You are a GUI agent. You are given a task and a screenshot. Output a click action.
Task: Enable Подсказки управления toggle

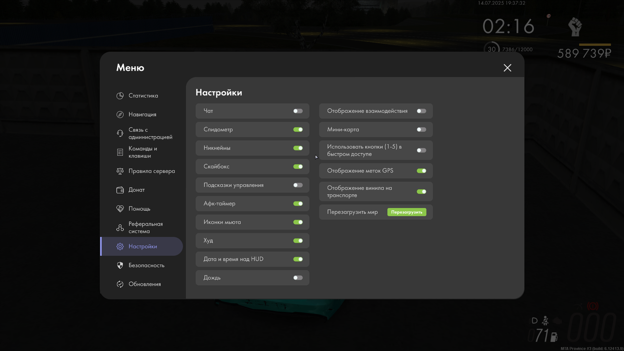point(298,185)
